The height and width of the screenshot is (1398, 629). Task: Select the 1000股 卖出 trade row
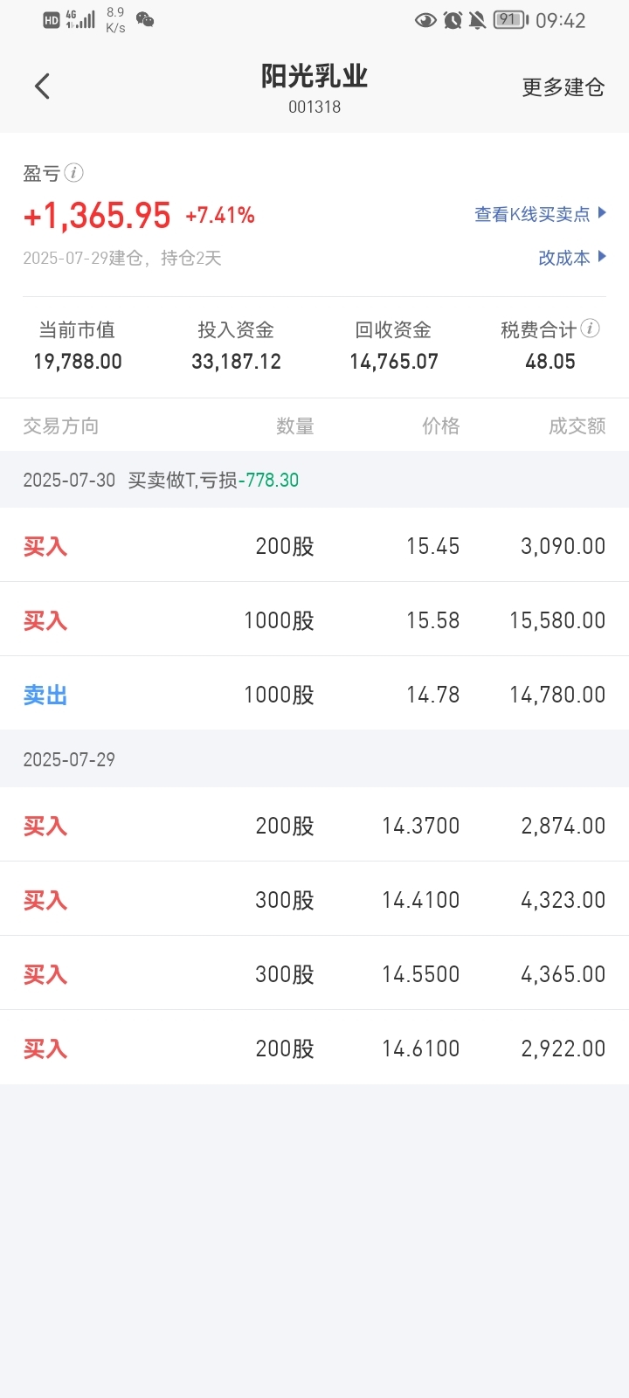[314, 695]
